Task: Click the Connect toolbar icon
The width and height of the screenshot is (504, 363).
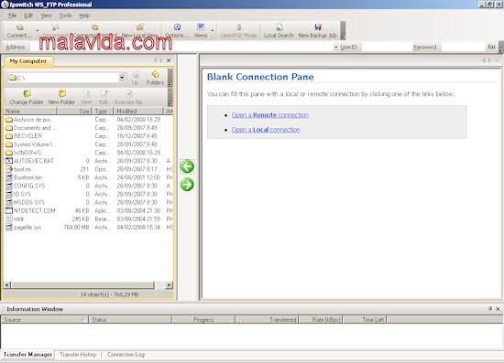Action: [x=20, y=27]
